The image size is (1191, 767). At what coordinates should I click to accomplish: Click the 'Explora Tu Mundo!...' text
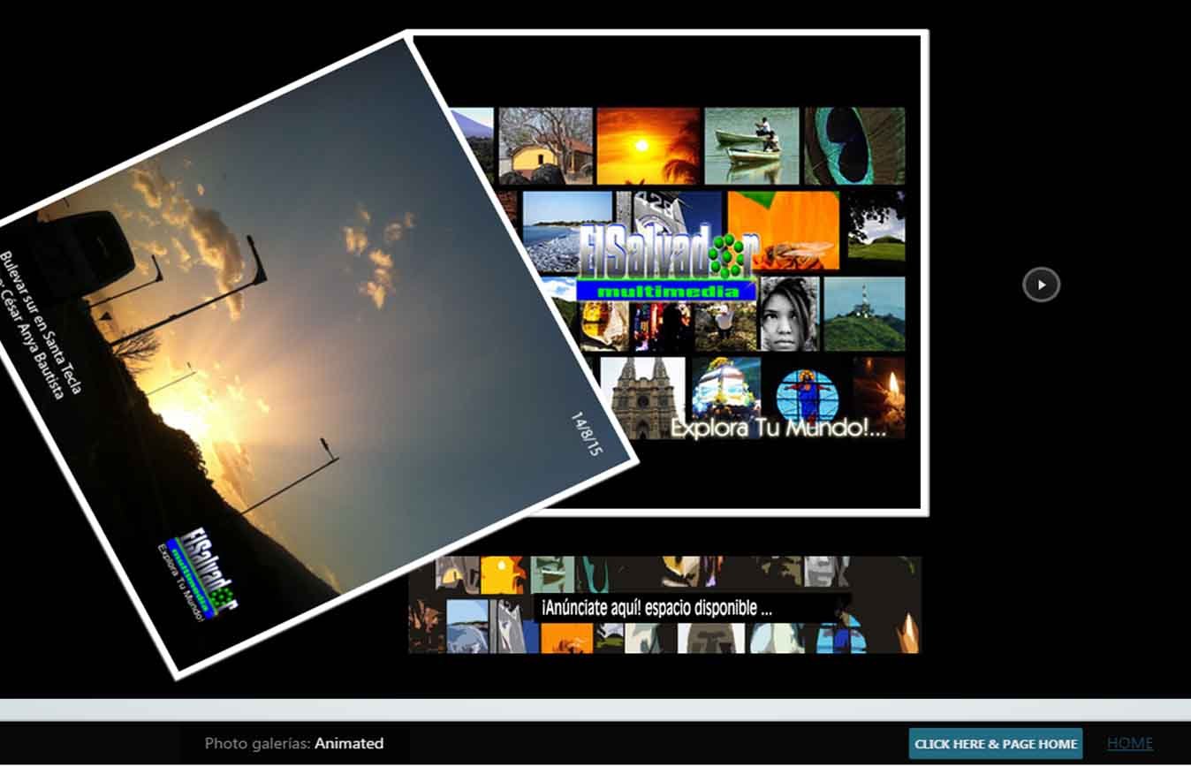coord(778,429)
